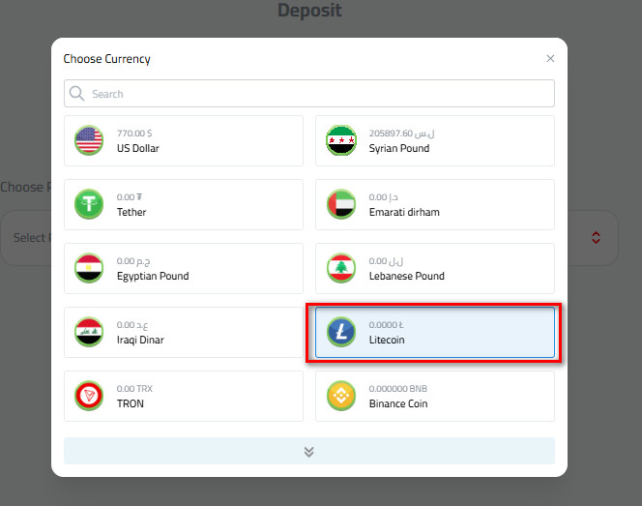Click the Iraqi Dinar flag icon
Image resolution: width=642 pixels, height=506 pixels.
click(89, 333)
